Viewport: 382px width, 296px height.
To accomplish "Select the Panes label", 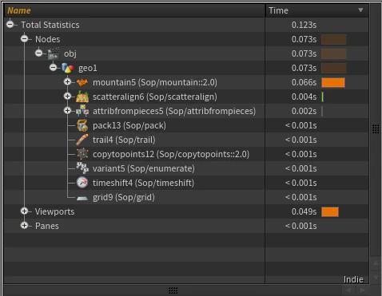I will tap(47, 226).
